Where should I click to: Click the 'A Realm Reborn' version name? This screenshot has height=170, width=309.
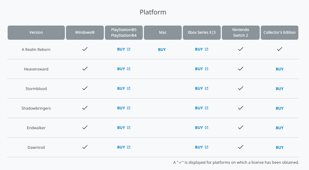pyautogui.click(x=36, y=50)
